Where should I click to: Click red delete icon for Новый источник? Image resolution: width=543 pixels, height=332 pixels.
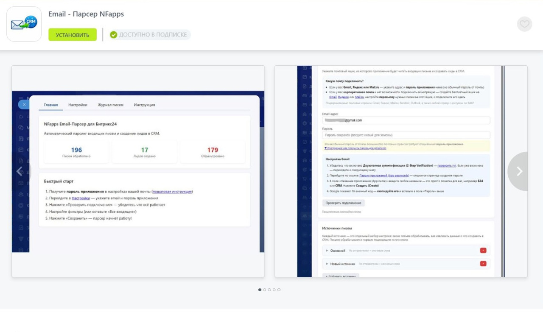pyautogui.click(x=483, y=264)
